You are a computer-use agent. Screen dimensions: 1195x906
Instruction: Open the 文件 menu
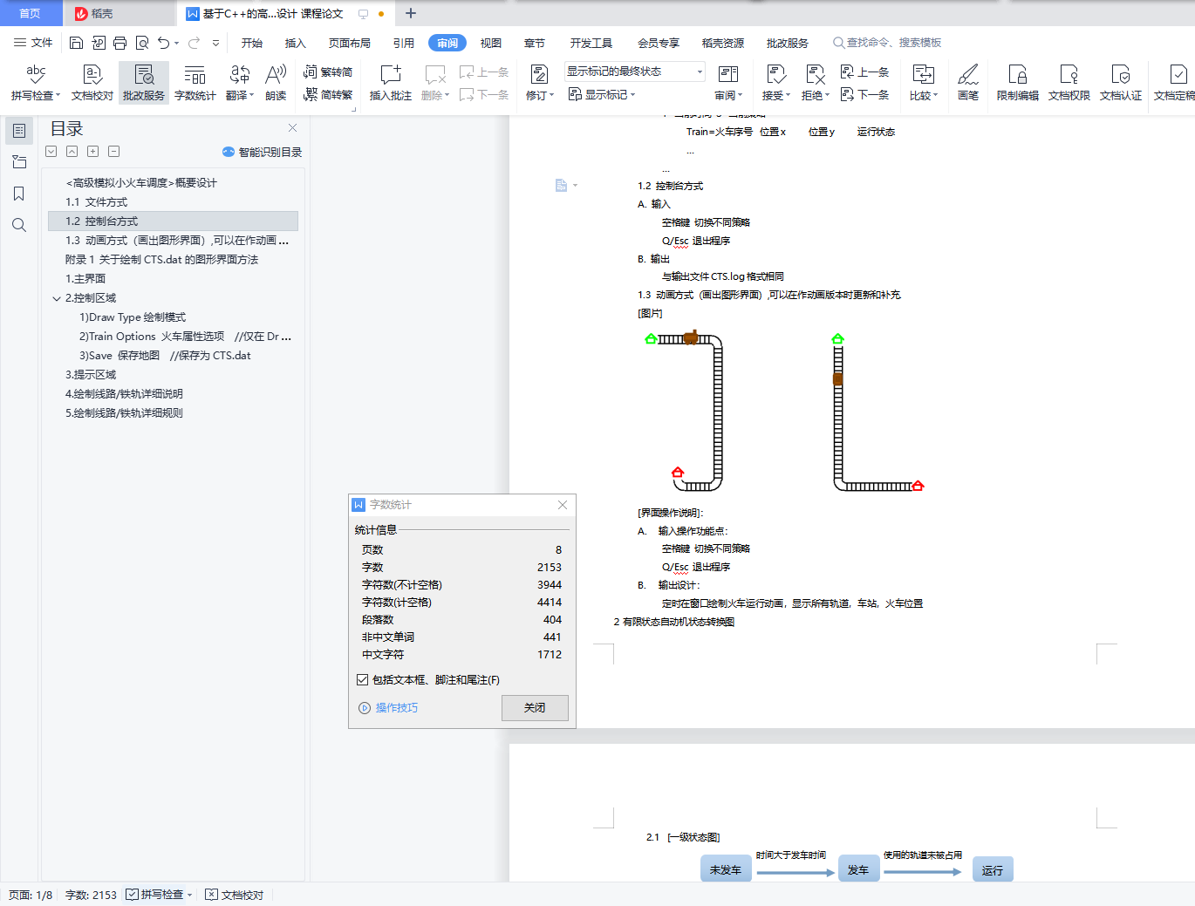(33, 43)
